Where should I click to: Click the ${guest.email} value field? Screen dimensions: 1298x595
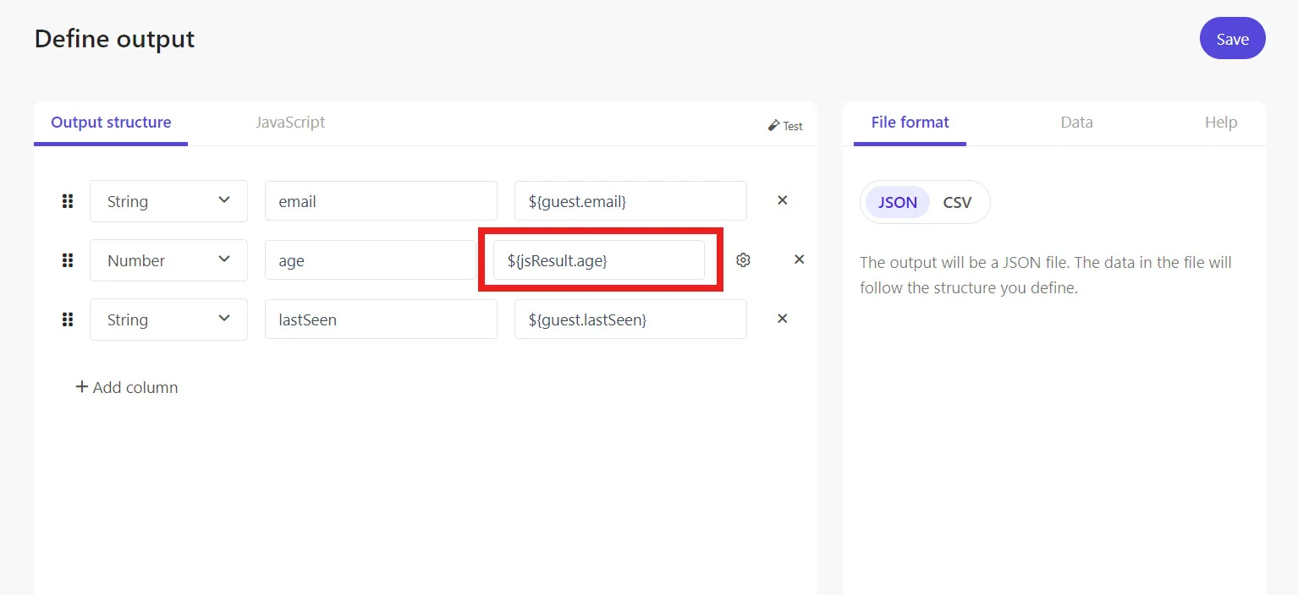tap(630, 201)
